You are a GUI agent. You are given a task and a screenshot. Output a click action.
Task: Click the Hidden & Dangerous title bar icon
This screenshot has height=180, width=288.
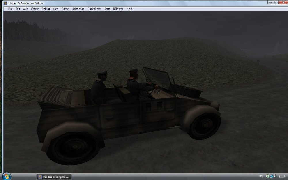(5, 3)
